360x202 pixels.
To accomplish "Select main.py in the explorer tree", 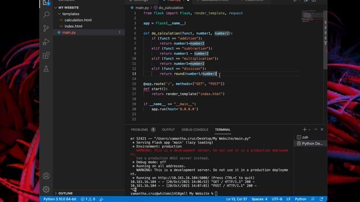I will click(69, 33).
